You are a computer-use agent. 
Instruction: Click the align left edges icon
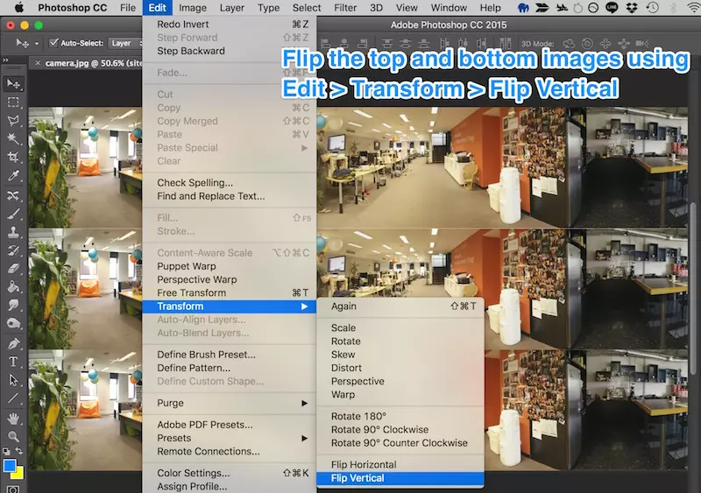(x=326, y=44)
